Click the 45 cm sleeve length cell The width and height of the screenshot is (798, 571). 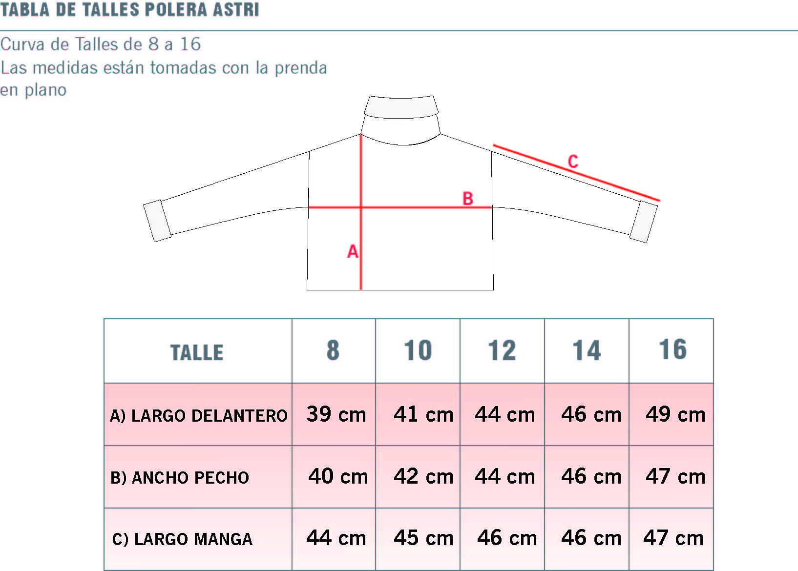coord(418,539)
